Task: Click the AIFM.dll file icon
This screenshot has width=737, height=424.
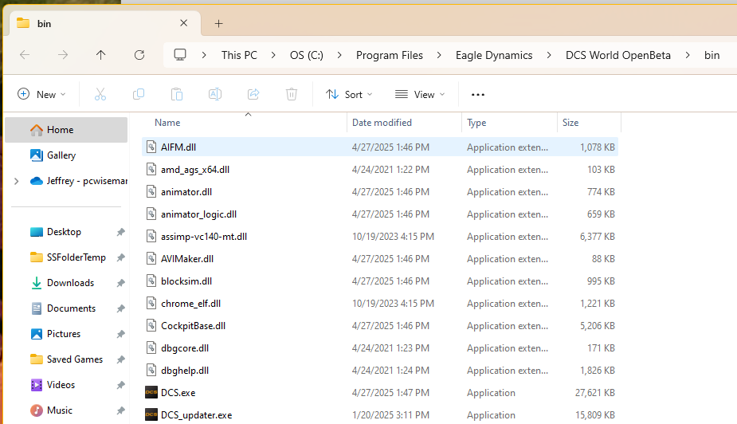Action: coord(151,147)
